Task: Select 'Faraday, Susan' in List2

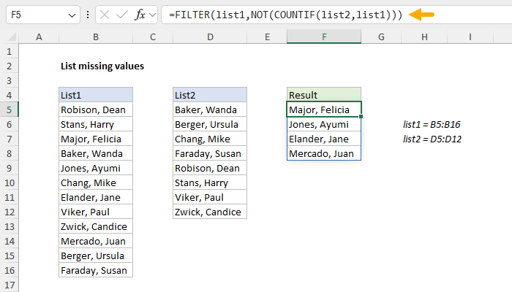Action: pos(210,153)
